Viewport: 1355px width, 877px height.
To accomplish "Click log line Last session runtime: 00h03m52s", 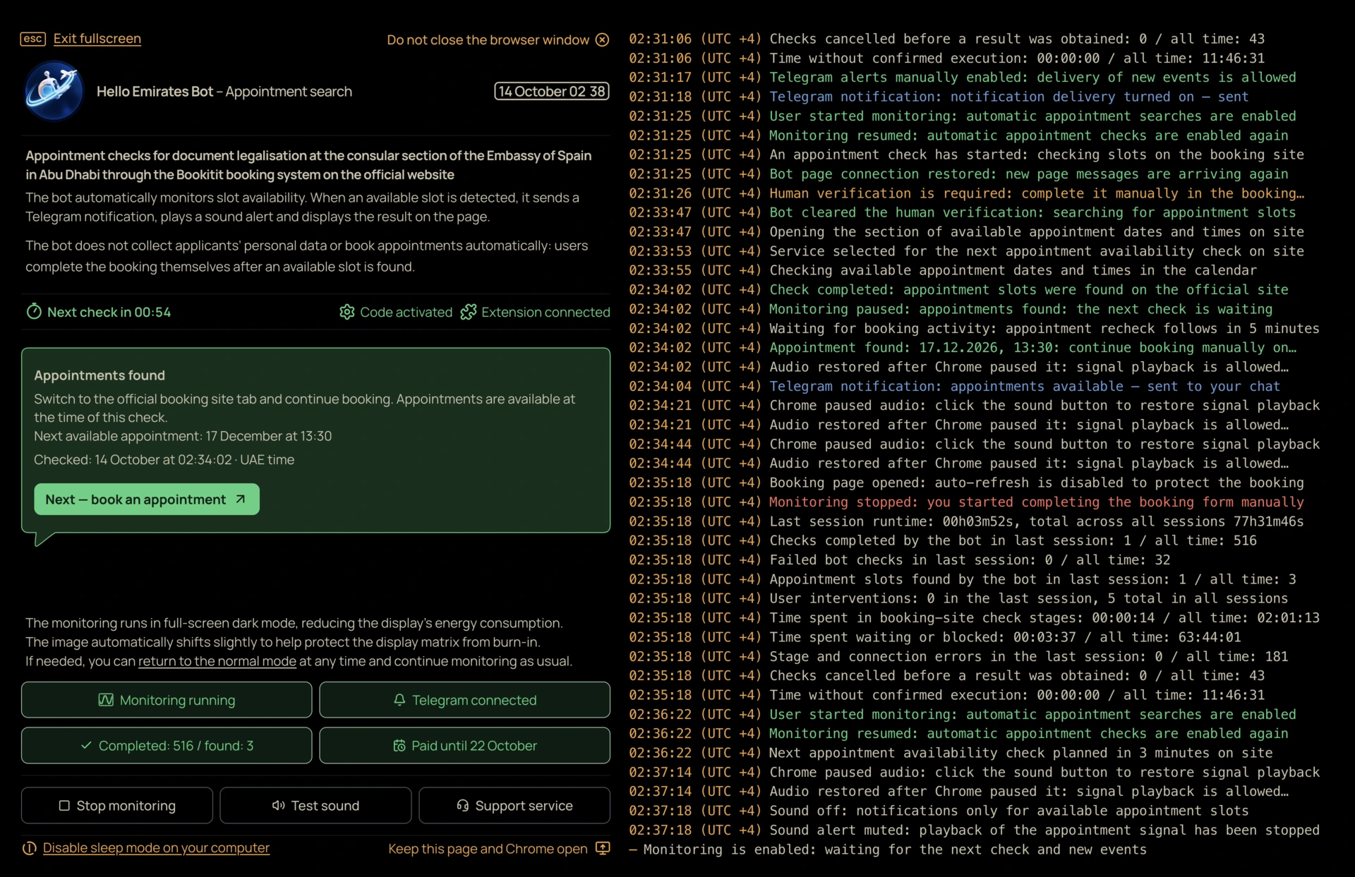I will (966, 521).
